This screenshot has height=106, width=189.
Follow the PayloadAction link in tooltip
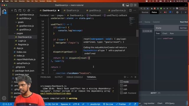click(x=90, y=50)
